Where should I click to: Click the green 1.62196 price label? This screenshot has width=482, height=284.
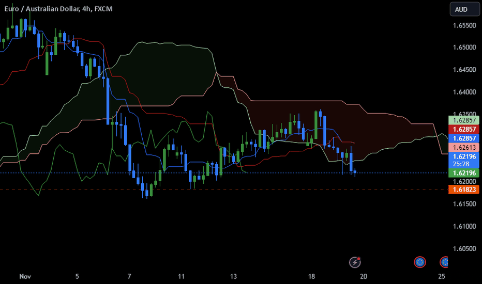(464, 173)
